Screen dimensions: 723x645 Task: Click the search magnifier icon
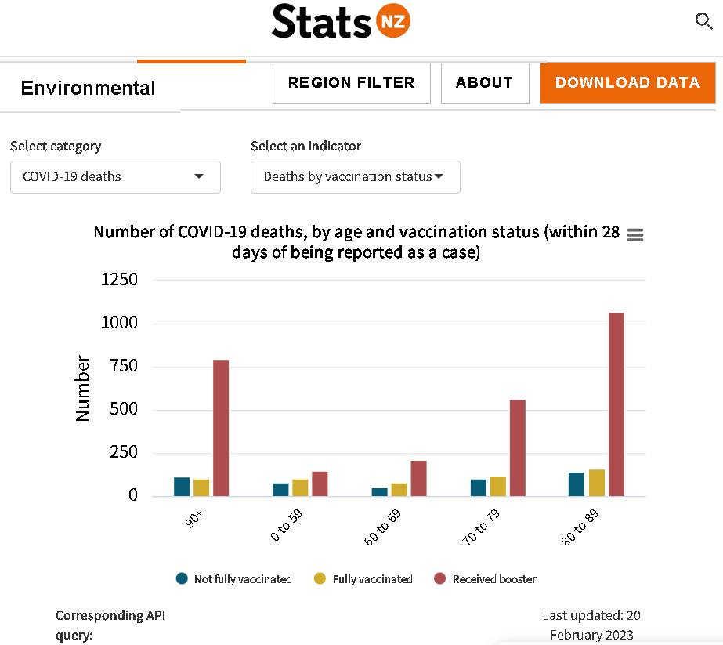(x=703, y=21)
